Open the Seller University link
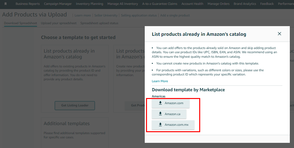 coord(106,15)
